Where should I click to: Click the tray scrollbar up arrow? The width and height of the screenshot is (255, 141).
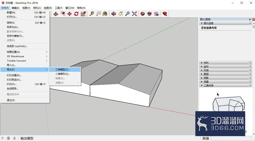tap(253, 23)
